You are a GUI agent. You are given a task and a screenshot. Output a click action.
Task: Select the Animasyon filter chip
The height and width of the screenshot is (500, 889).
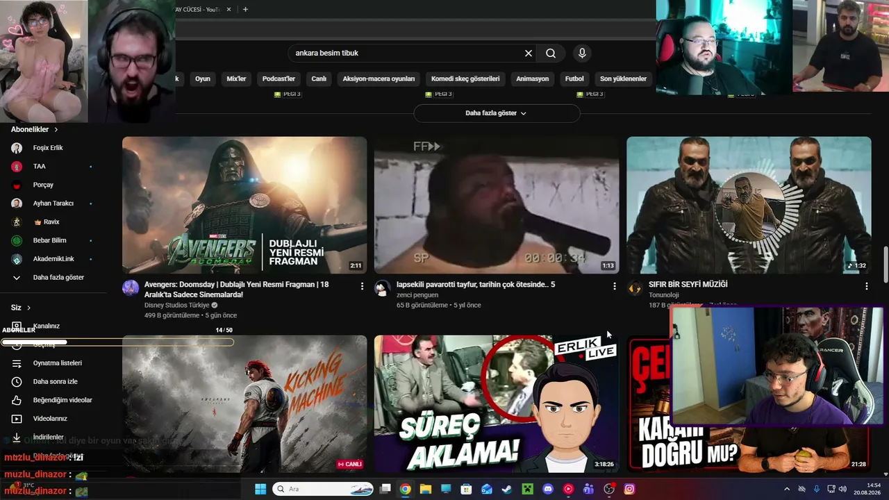click(x=533, y=78)
